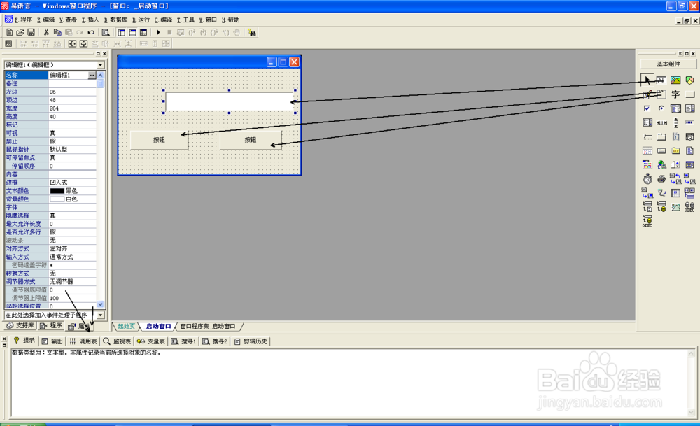Select the button component icon
The width and height of the screenshot is (700, 426).
[689, 94]
